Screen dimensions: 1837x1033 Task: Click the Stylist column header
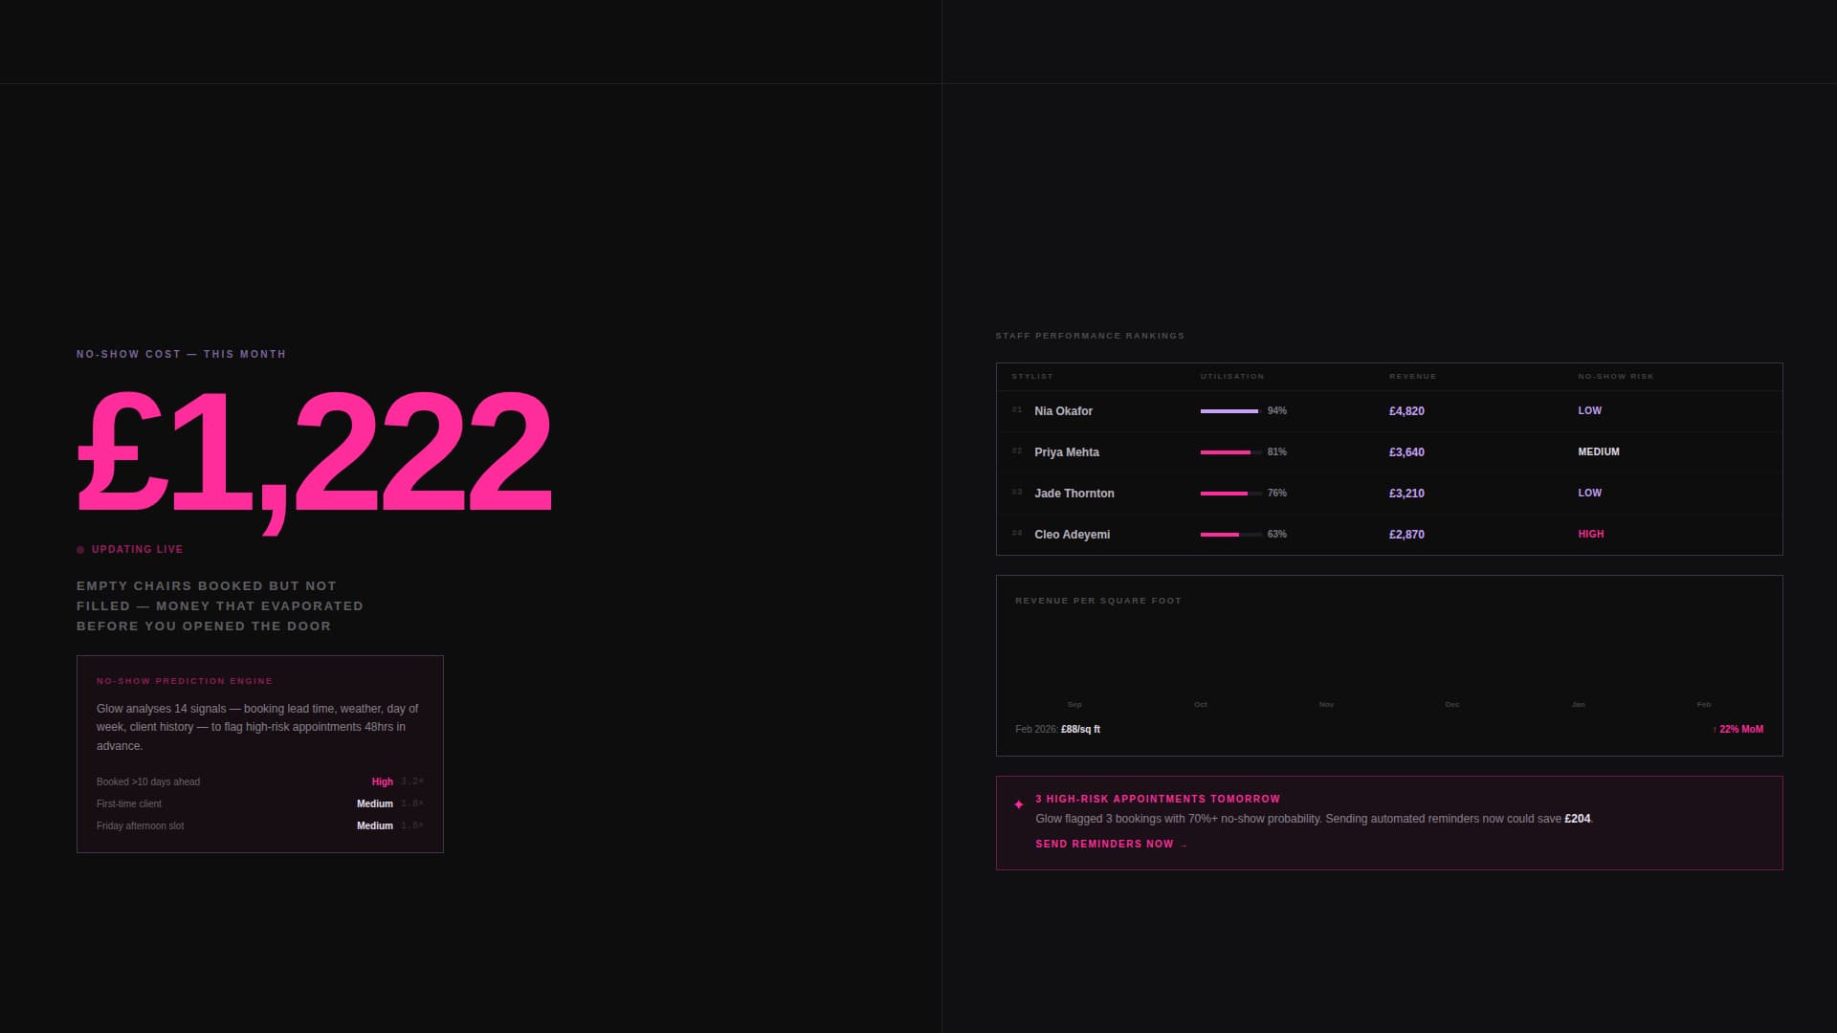pos(1032,377)
